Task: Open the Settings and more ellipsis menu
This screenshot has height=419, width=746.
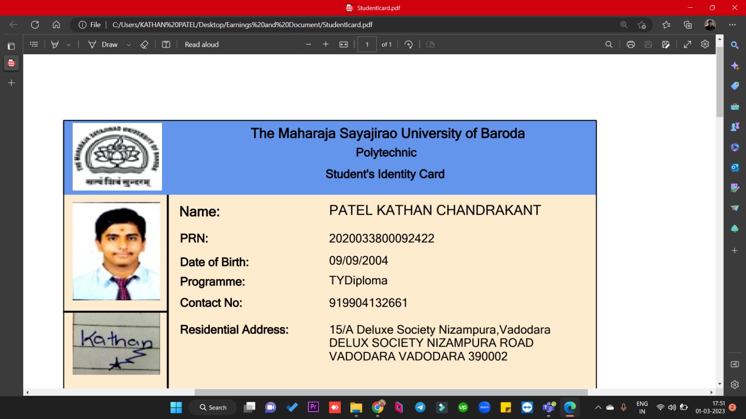Action: 732,24
